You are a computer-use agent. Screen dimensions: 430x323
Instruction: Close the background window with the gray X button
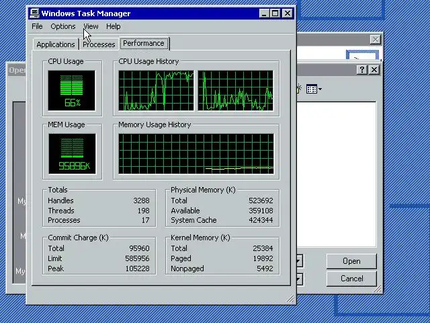pos(376,40)
